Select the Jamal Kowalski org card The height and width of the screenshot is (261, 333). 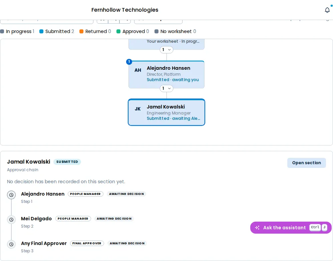click(x=166, y=112)
